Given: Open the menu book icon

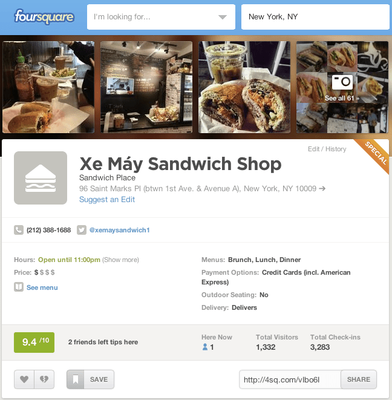Looking at the screenshot, I should [x=19, y=287].
